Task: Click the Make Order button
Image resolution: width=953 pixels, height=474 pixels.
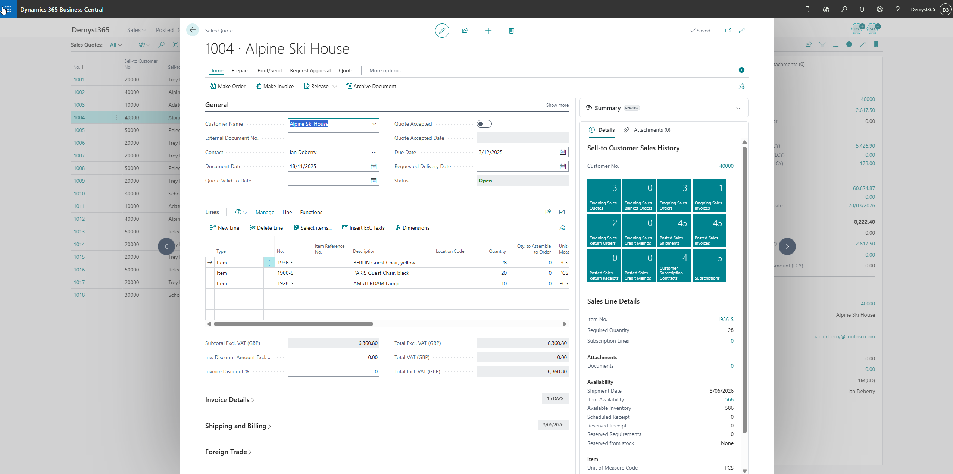Action: pyautogui.click(x=228, y=86)
